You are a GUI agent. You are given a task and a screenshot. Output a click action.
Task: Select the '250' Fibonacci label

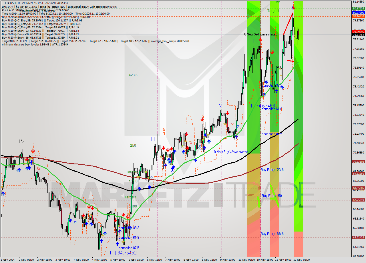(x=133, y=145)
